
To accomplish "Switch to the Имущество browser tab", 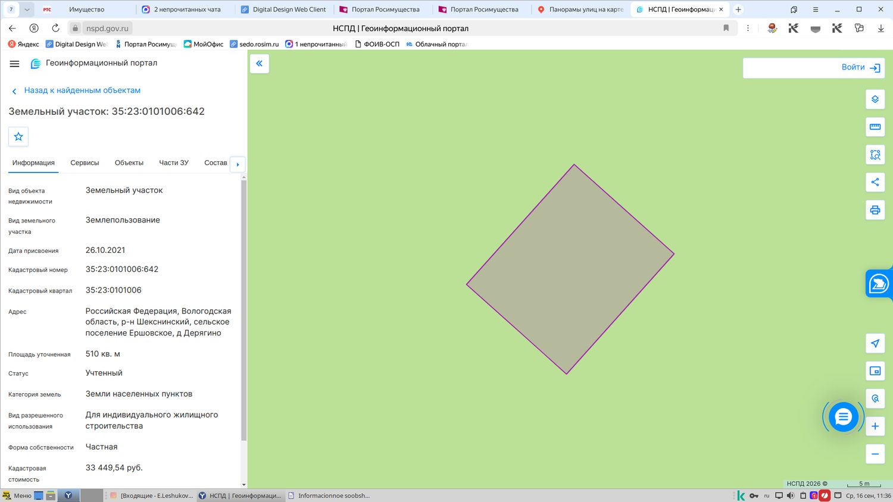I will pyautogui.click(x=86, y=10).
